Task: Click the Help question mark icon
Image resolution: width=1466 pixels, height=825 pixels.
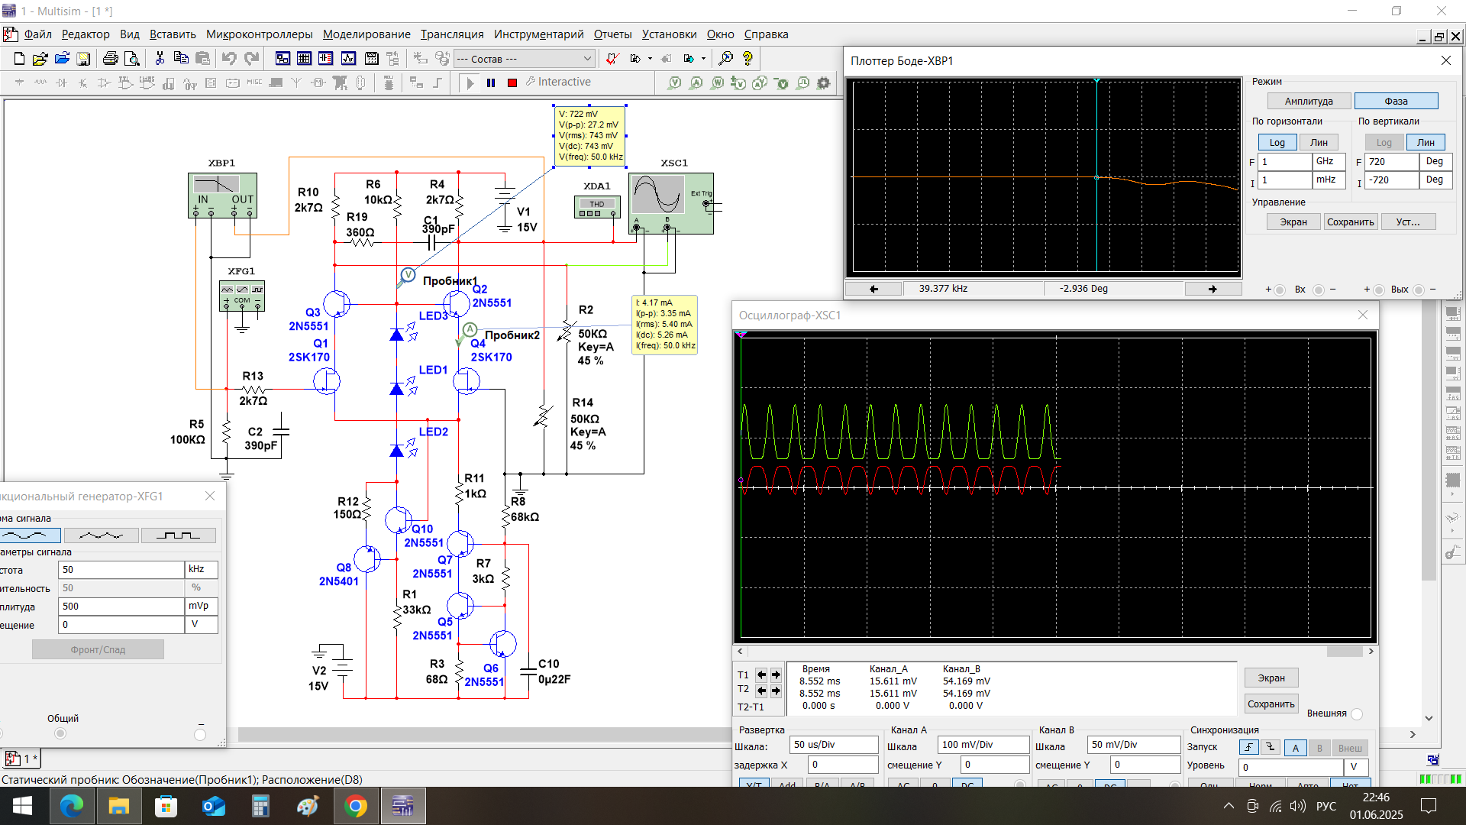Action: [x=748, y=58]
